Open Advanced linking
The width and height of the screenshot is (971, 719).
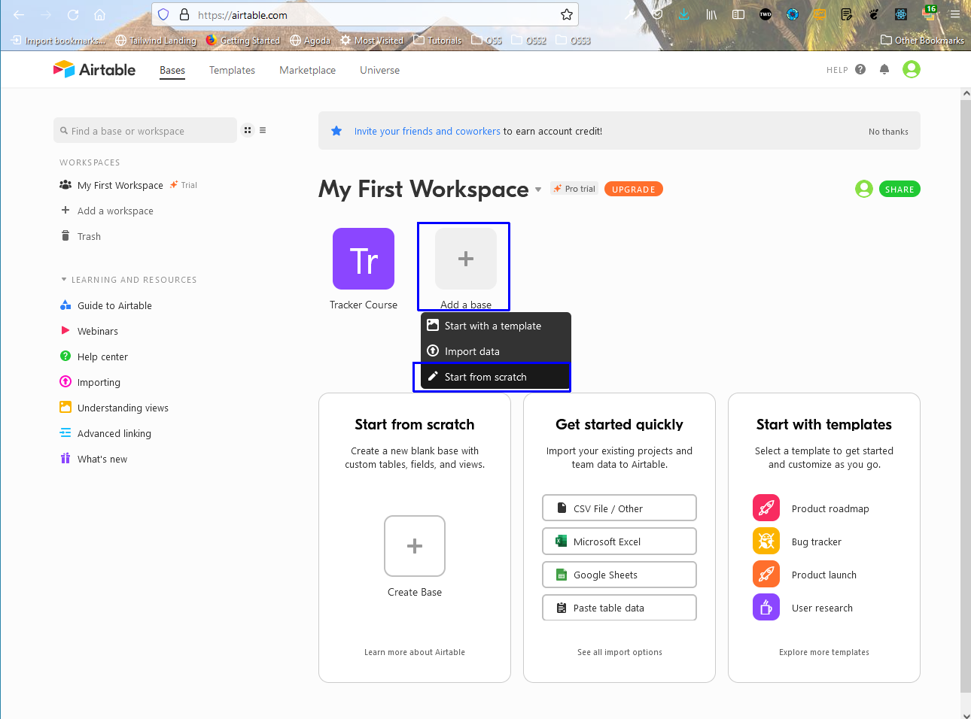(114, 433)
